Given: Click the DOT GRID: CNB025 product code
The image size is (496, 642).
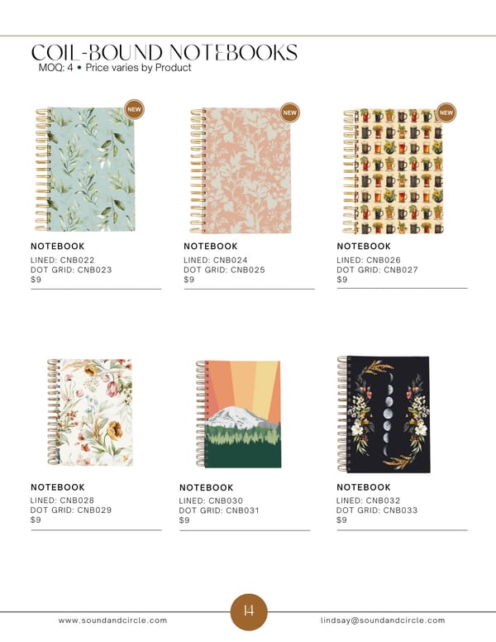Looking at the screenshot, I should point(224,270).
